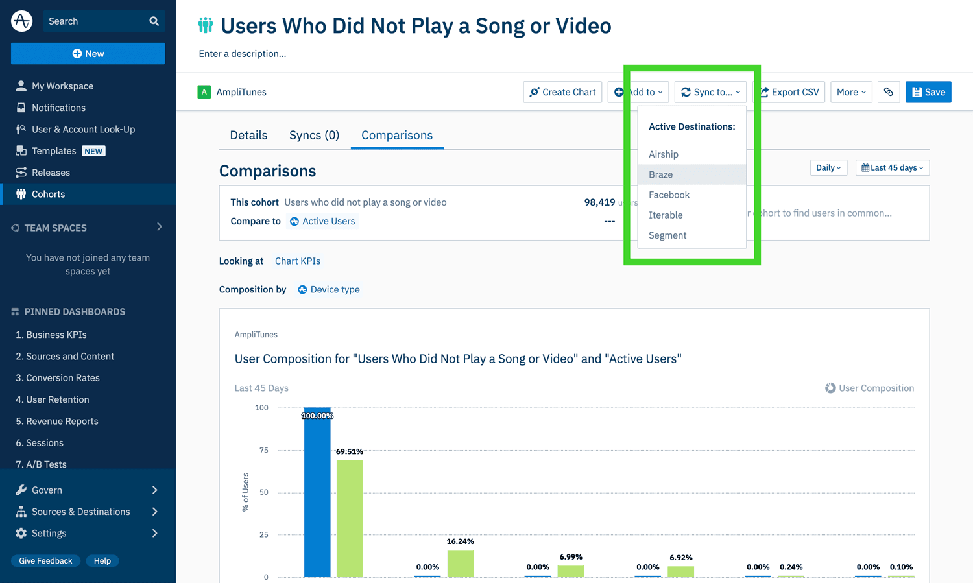973x583 pixels.
Task: Switch to the Details tab
Action: 248,135
